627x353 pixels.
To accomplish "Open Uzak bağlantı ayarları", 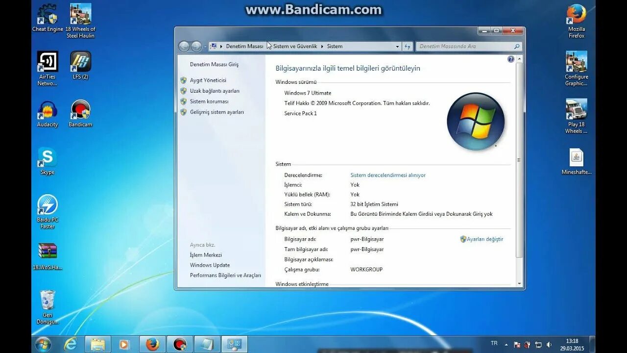I will [215, 91].
